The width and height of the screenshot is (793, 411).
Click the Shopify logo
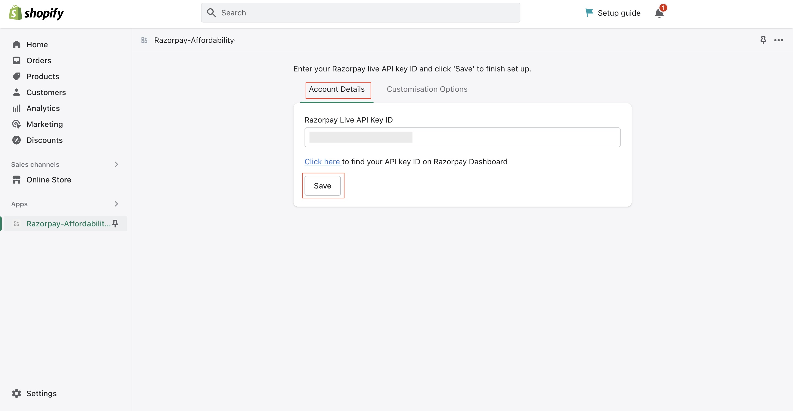tap(36, 13)
